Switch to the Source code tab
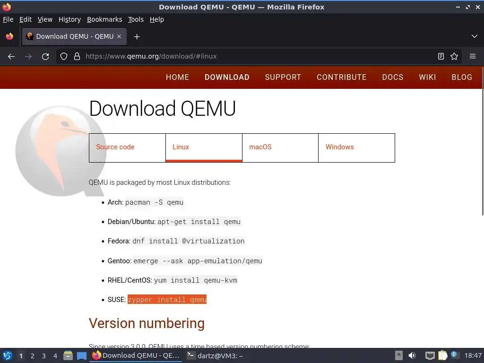The image size is (484, 363). 127,148
